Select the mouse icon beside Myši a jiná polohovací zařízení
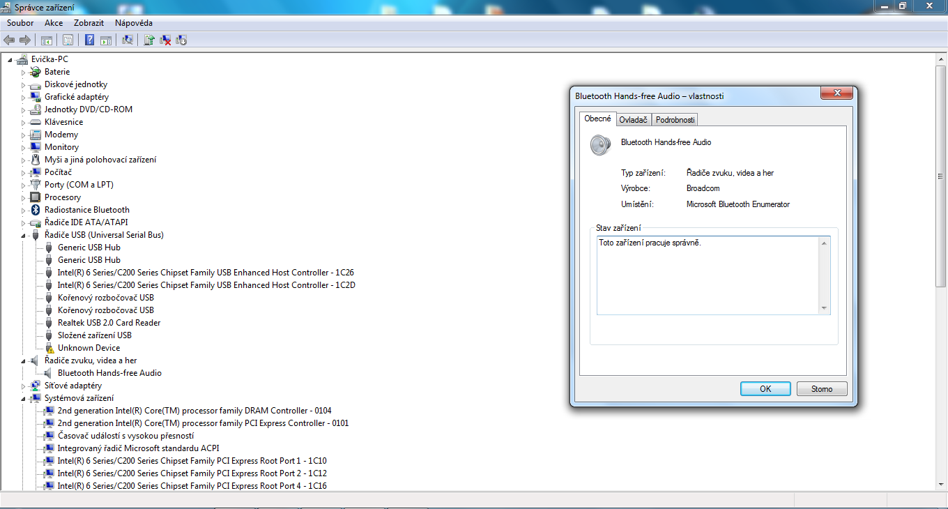The width and height of the screenshot is (948, 509). [36, 160]
